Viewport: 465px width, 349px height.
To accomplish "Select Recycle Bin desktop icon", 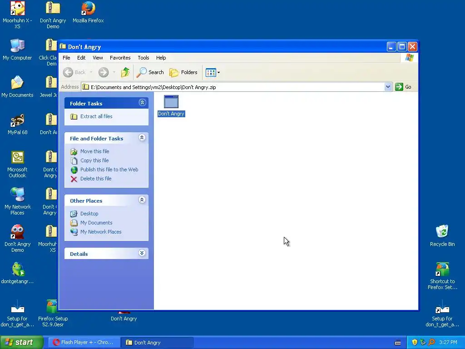I will coord(442,236).
